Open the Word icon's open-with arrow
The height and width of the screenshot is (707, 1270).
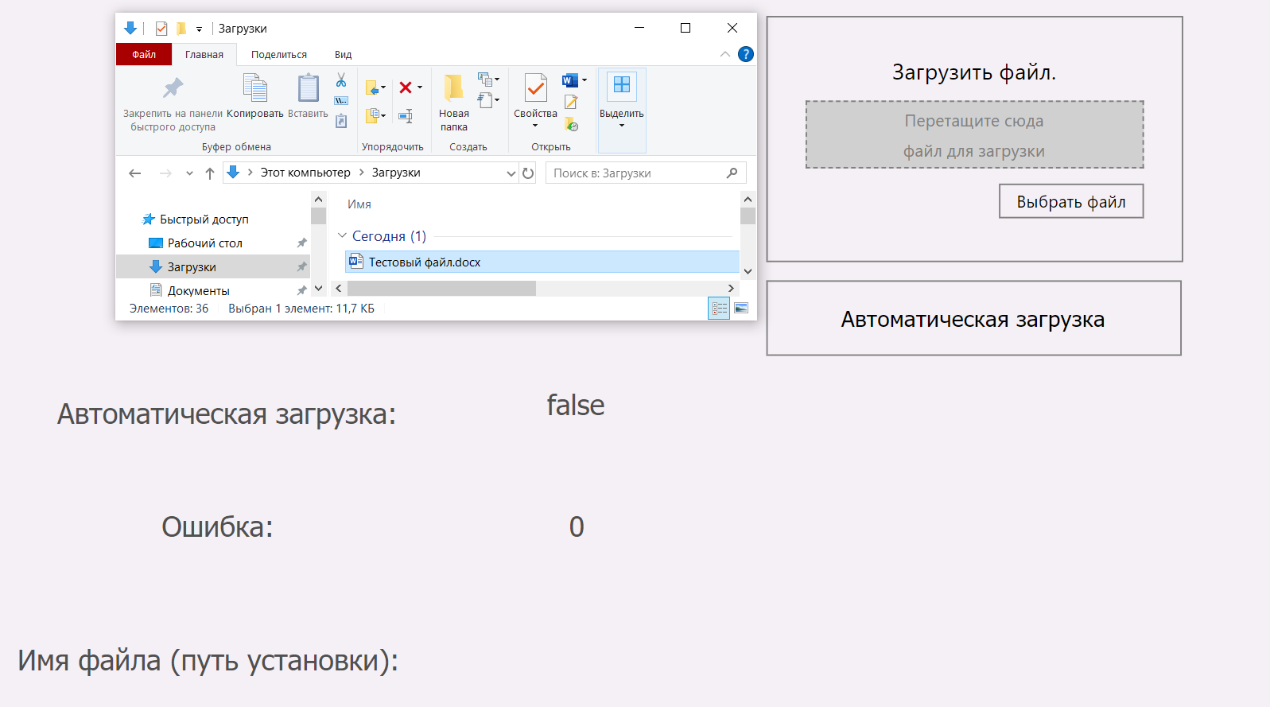(x=585, y=80)
